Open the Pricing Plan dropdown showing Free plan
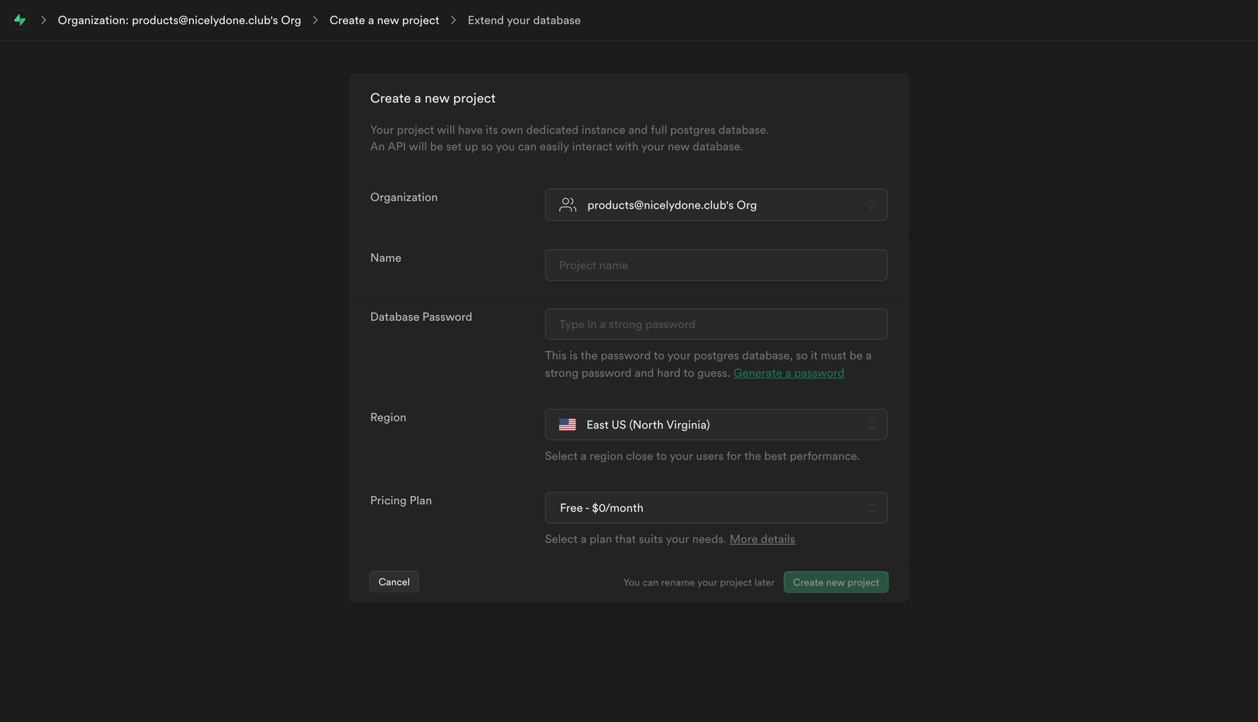Screen dimensions: 1258x722 (x=715, y=507)
